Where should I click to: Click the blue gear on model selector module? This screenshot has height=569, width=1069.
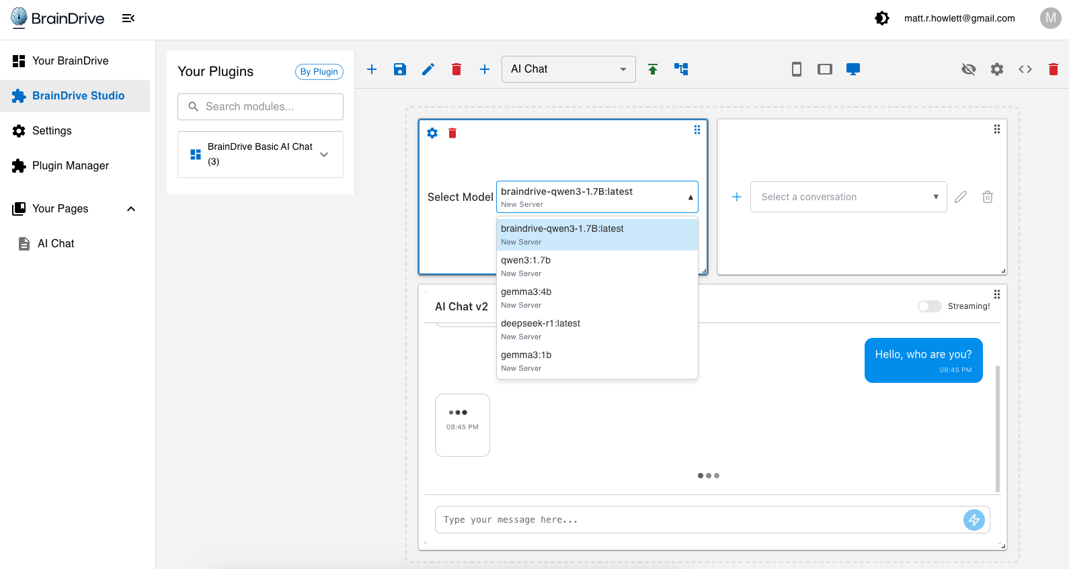[x=432, y=133]
